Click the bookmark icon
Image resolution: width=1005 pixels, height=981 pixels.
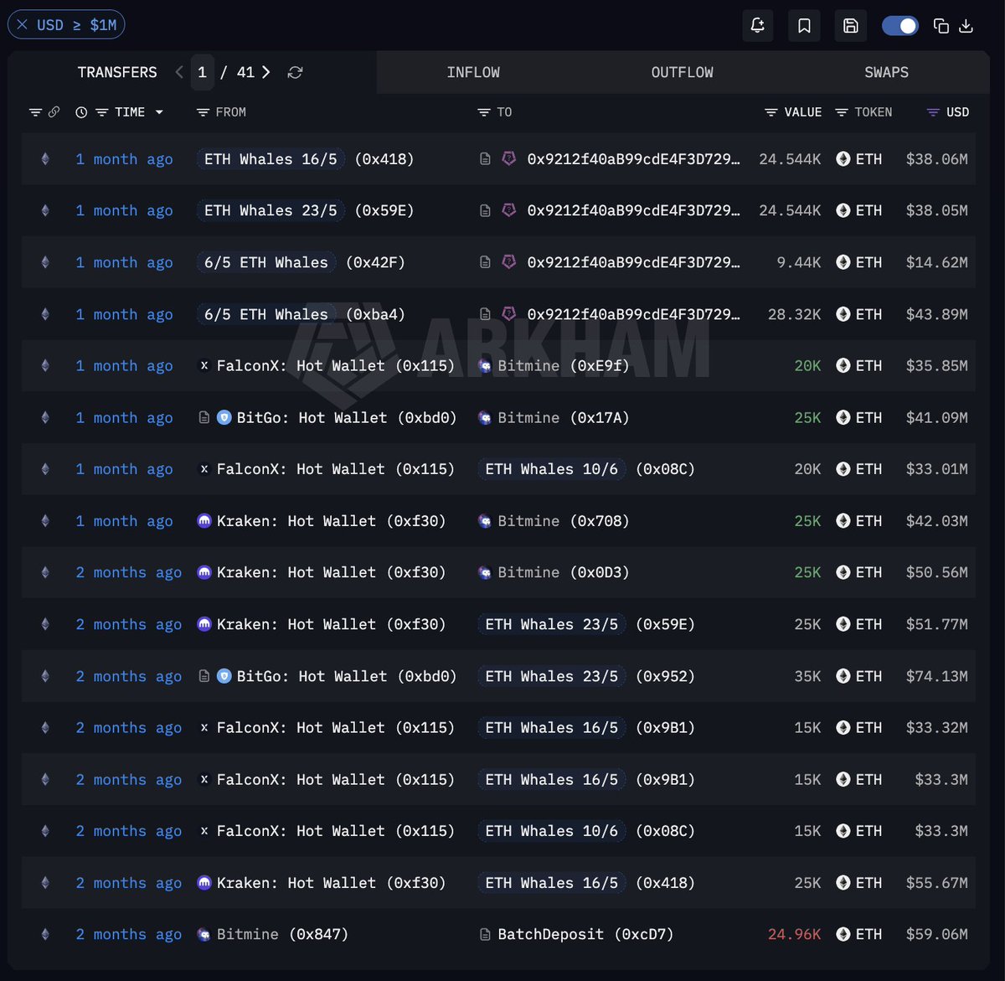point(804,26)
